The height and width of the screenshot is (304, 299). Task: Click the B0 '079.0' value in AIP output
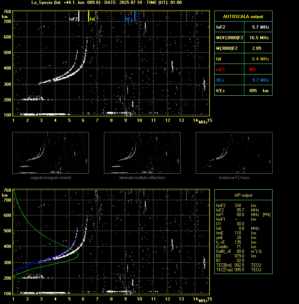click(239, 256)
